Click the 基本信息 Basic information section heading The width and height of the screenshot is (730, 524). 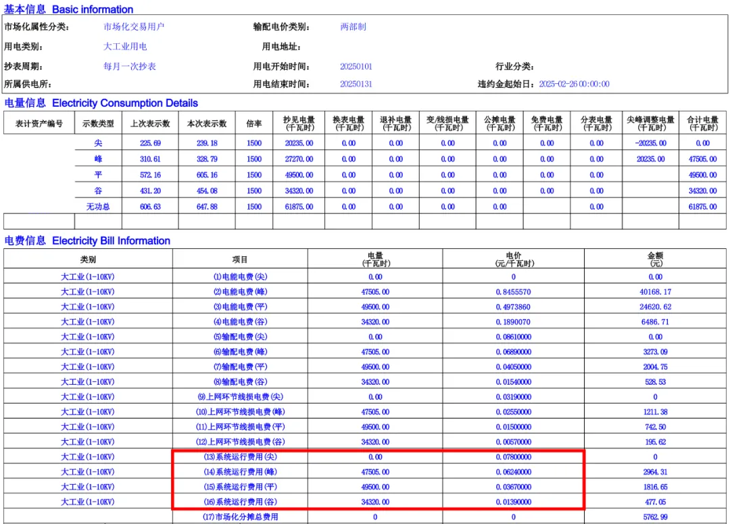click(69, 9)
